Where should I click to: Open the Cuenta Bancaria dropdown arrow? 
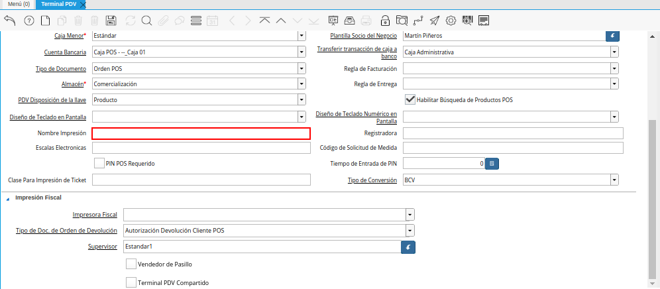pyautogui.click(x=302, y=52)
